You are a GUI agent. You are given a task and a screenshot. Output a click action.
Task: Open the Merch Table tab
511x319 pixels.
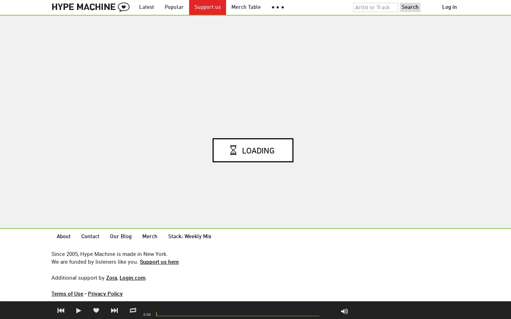point(246,7)
